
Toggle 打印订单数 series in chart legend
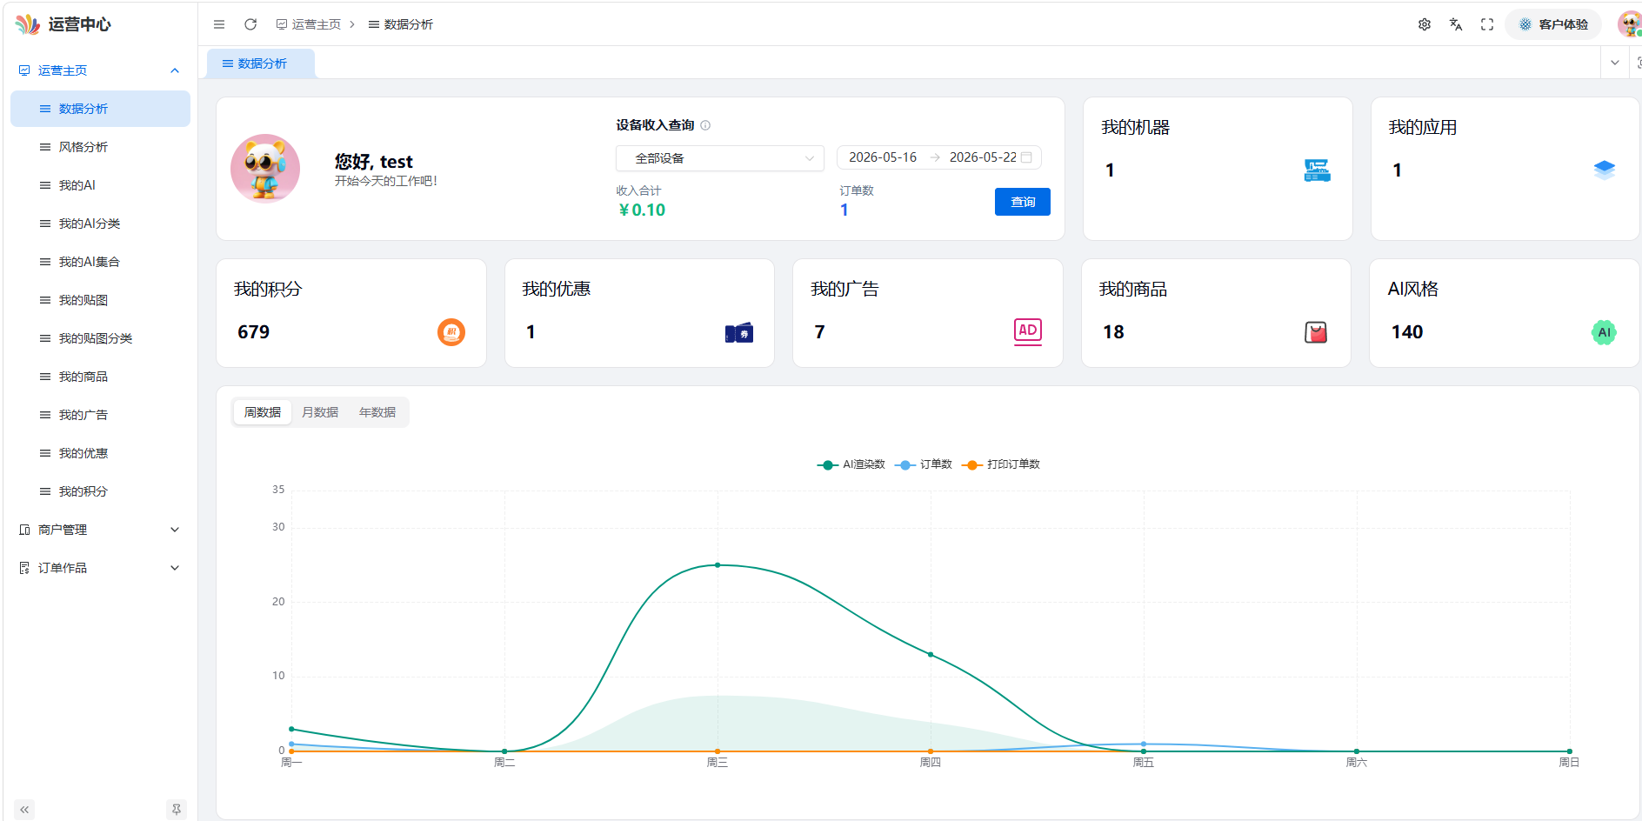point(1001,464)
